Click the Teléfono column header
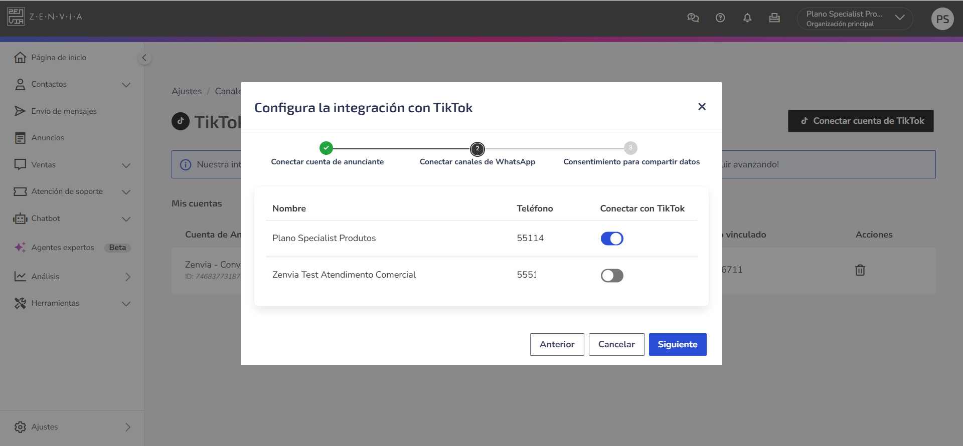Image resolution: width=963 pixels, height=446 pixels. [535, 208]
